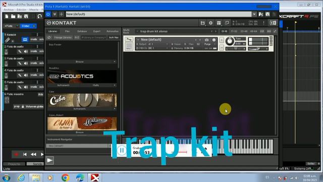Toggle the plugin power button in Kontakt window
Image resolution: width=323 pixels, height=182 pixels.
pyautogui.click(x=48, y=14)
